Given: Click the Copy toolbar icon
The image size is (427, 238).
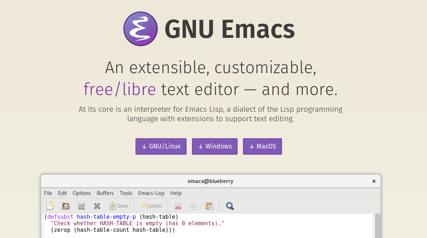Looking at the screenshot, I should pos(193,206).
